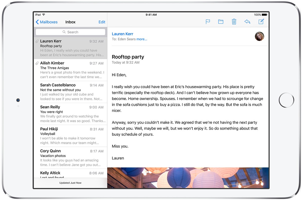Open the lantern photo attachment

[x=188, y=178]
